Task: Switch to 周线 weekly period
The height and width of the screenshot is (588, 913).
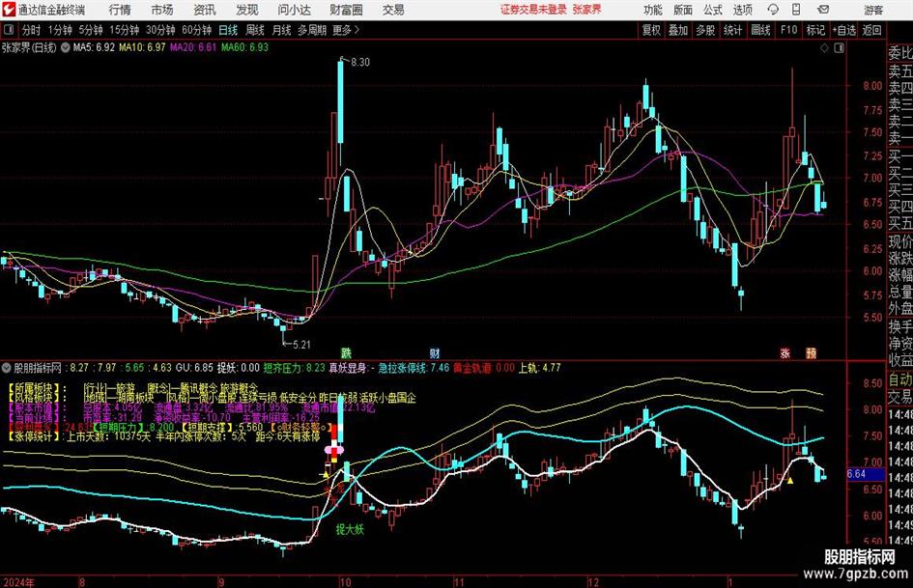Action: pos(255,30)
